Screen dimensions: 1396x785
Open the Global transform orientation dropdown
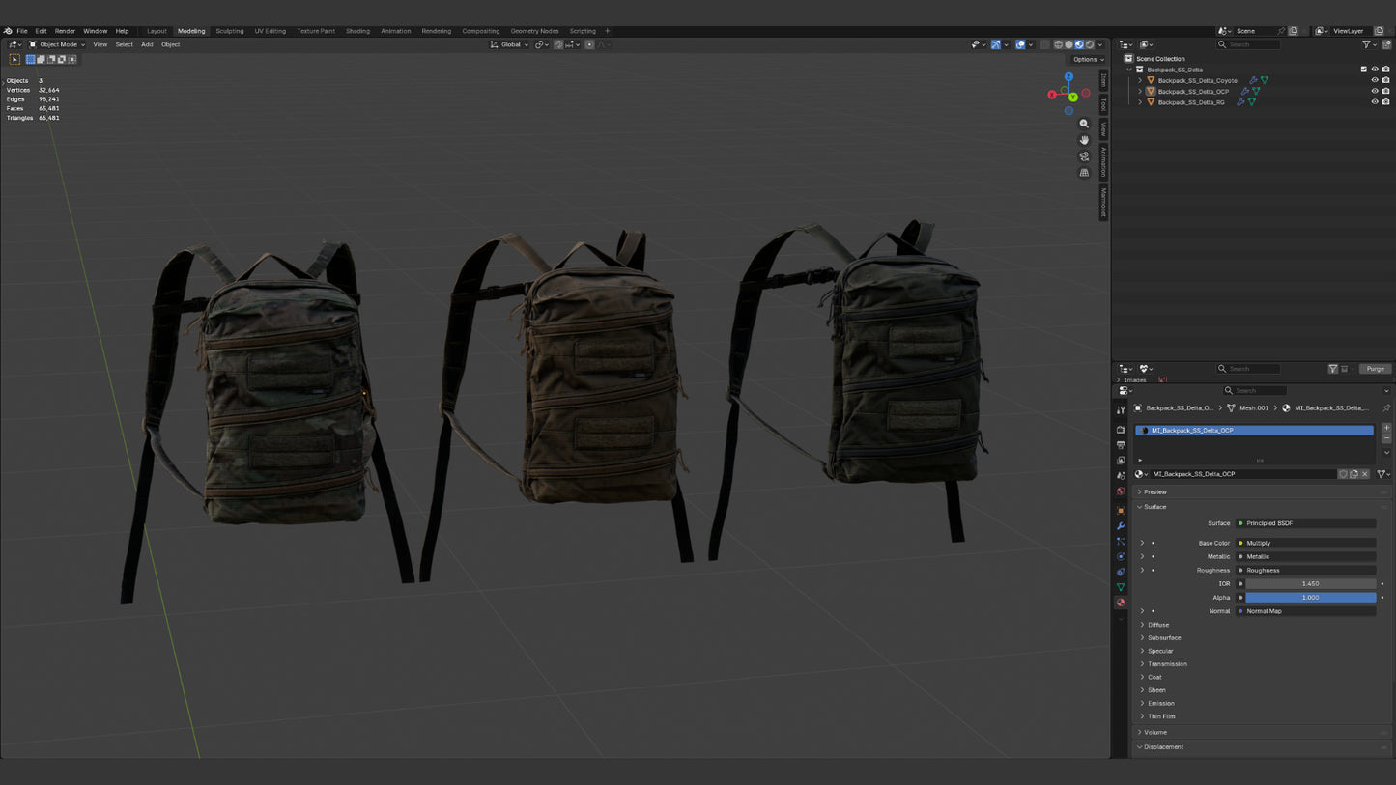(509, 44)
